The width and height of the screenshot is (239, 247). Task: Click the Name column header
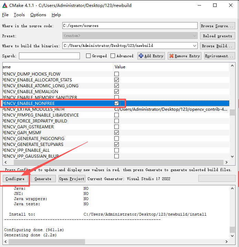(58, 67)
